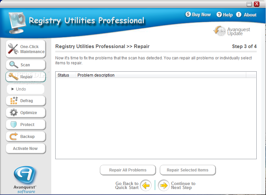Click the orange blocks Defrag icon
266x195 pixels.
click(x=14, y=100)
